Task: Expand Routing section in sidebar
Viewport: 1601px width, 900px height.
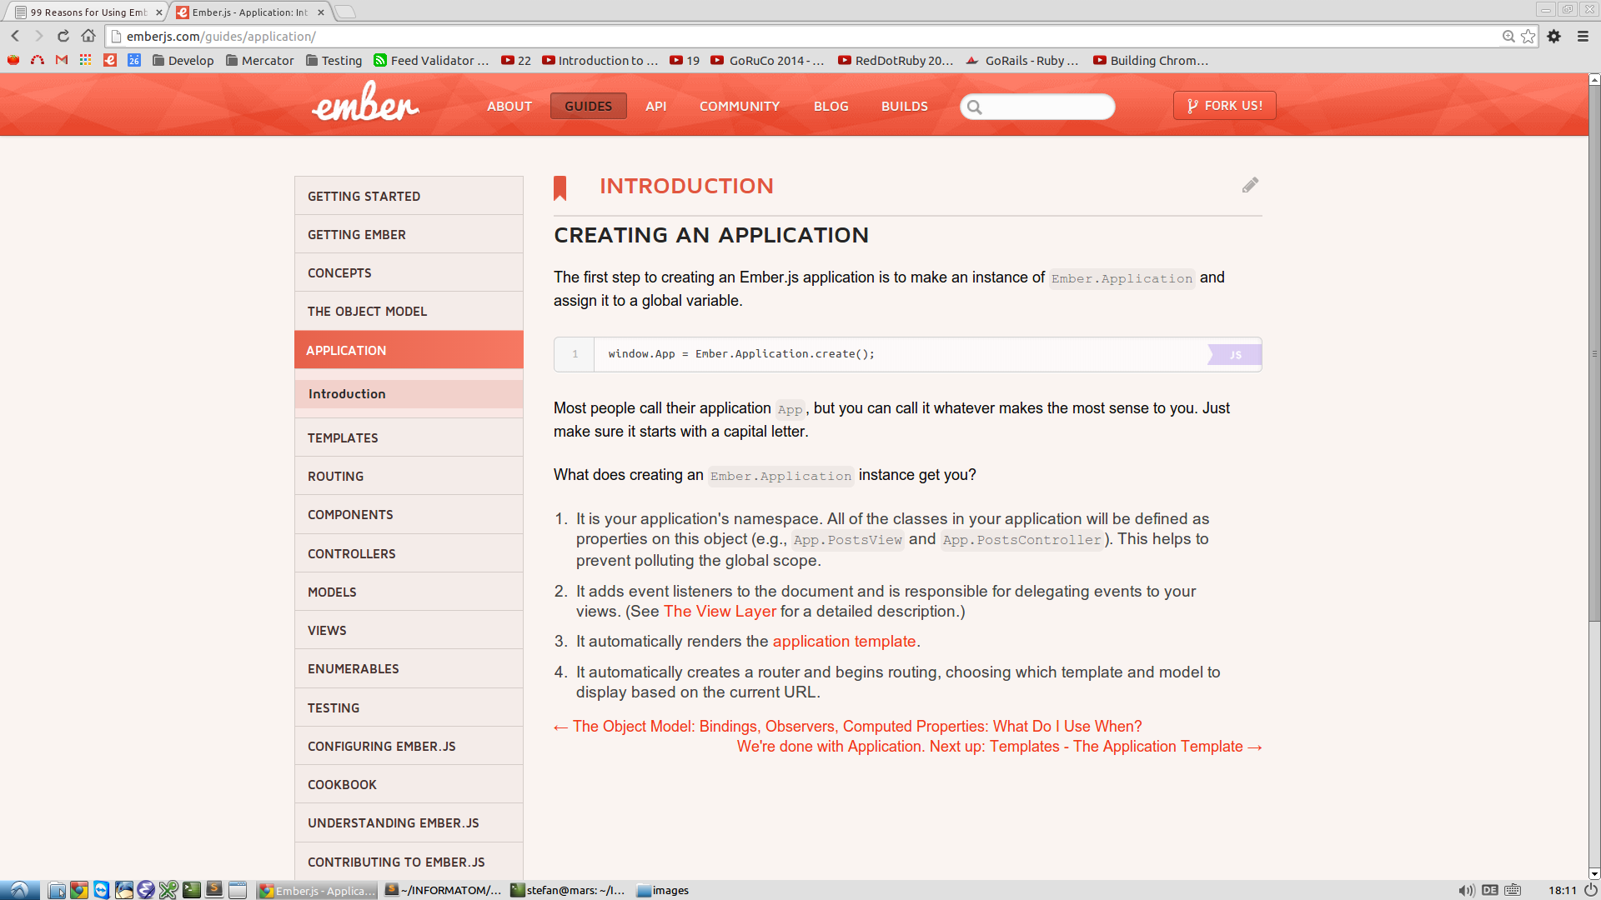Action: coord(409,476)
